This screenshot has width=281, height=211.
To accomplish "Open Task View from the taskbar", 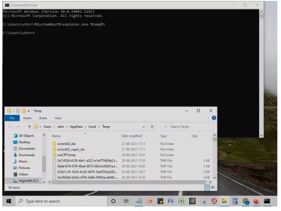I will point(126,201).
